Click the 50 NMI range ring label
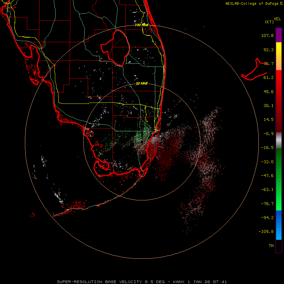 point(142,84)
